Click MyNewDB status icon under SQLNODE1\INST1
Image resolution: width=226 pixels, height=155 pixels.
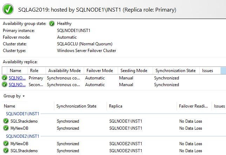[6, 128]
